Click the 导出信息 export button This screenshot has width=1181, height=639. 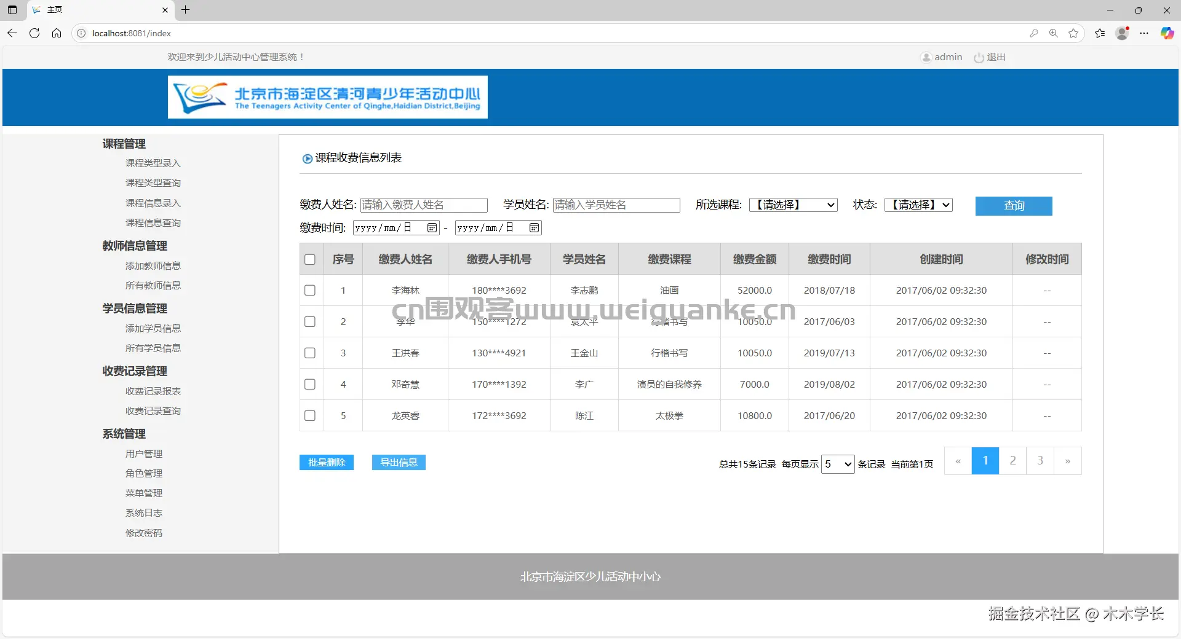click(x=399, y=462)
